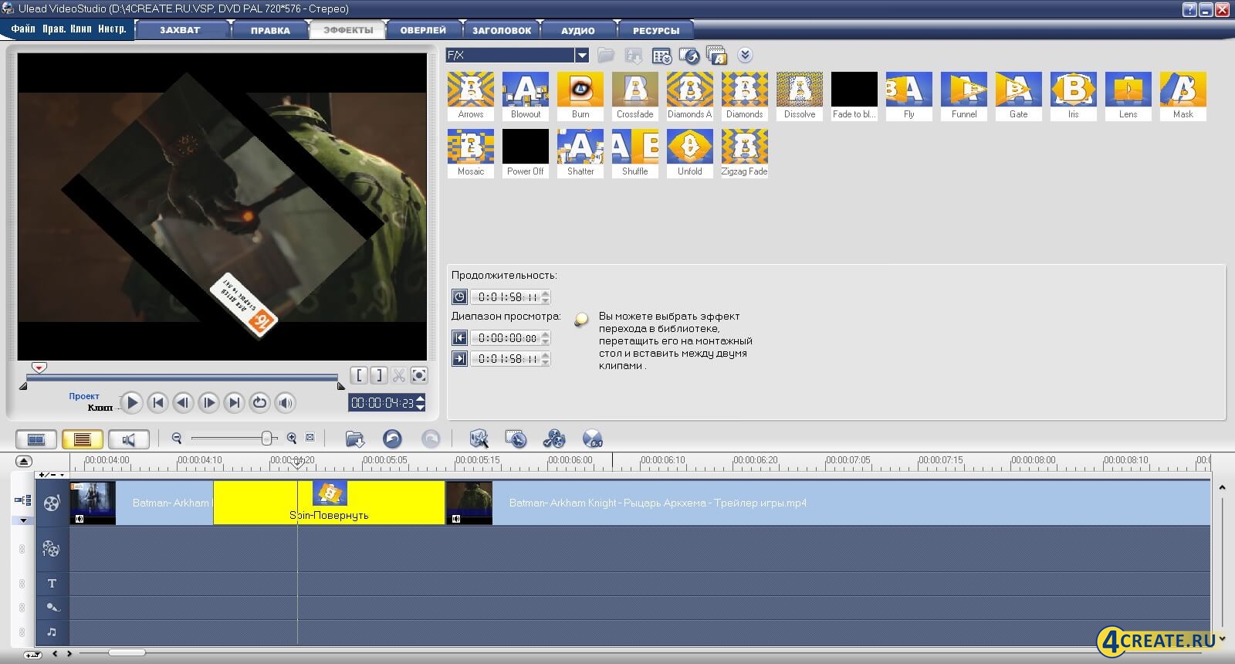The height and width of the screenshot is (664, 1235).
Task: Click the batch convert clock icon
Action: coord(516,439)
